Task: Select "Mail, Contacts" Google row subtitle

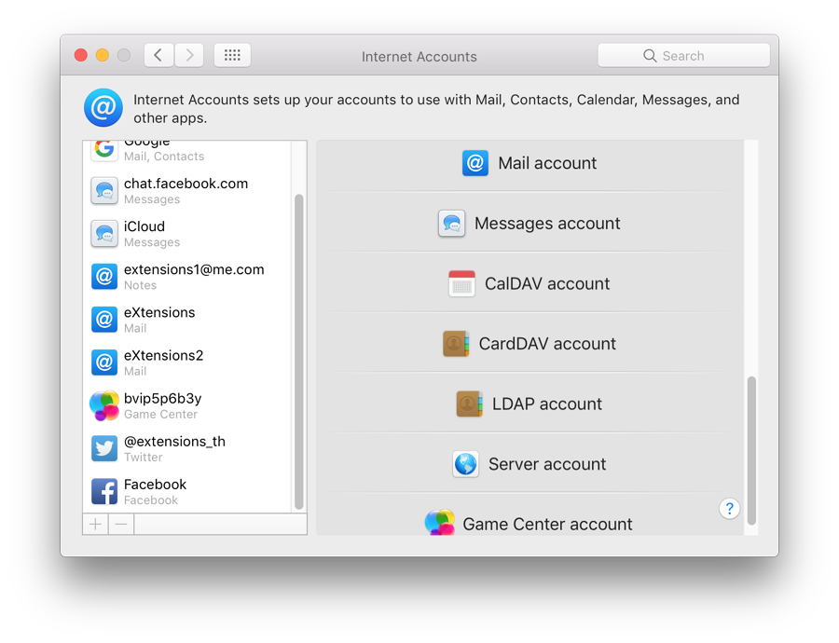Action: coord(164,157)
